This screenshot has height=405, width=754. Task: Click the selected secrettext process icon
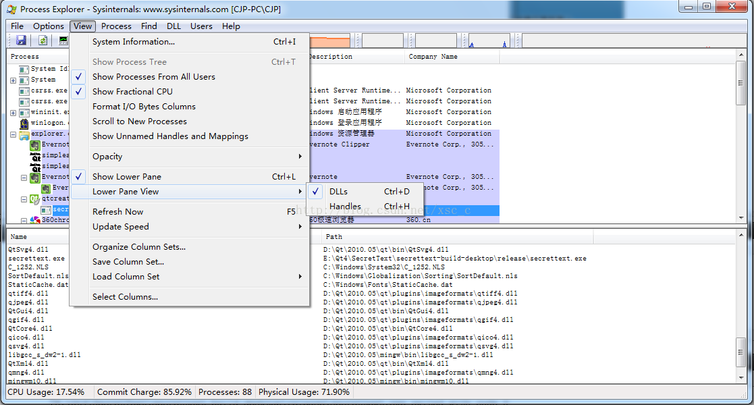(46, 210)
